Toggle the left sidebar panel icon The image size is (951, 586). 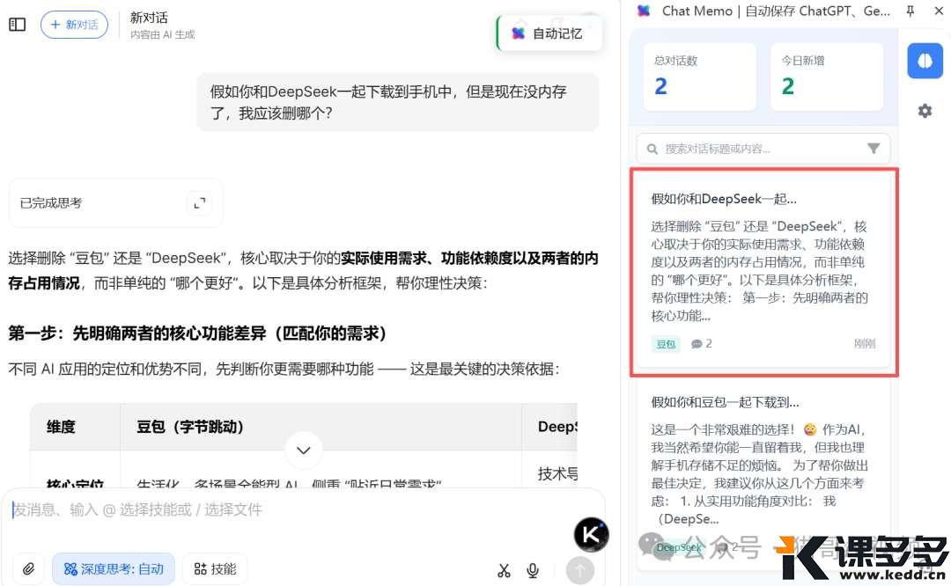tap(17, 25)
